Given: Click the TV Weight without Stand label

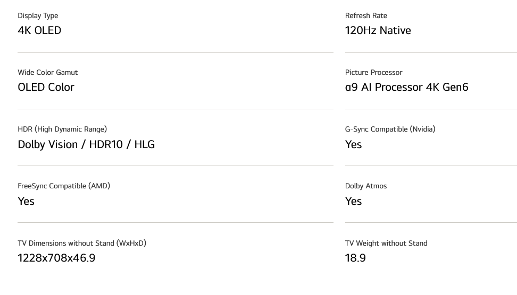Looking at the screenshot, I should pyautogui.click(x=386, y=244).
